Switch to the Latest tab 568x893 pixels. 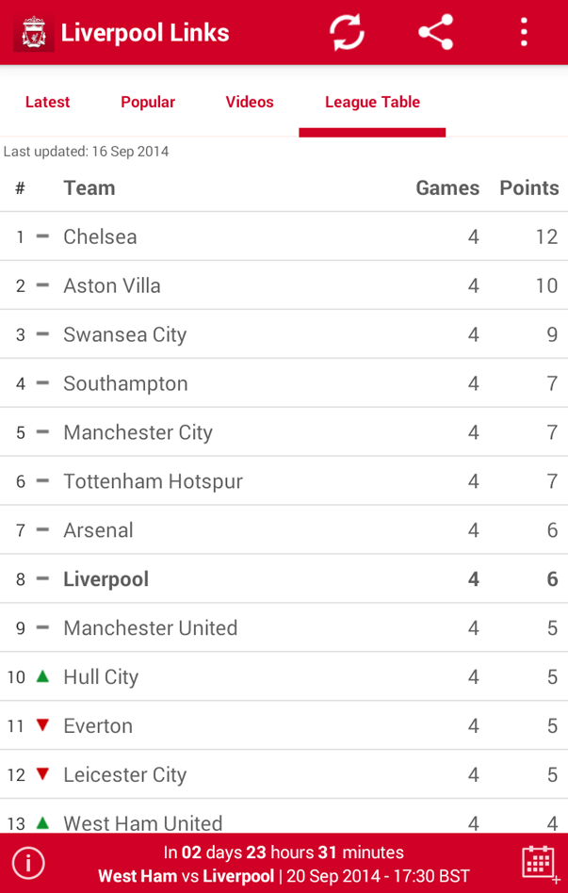(47, 102)
